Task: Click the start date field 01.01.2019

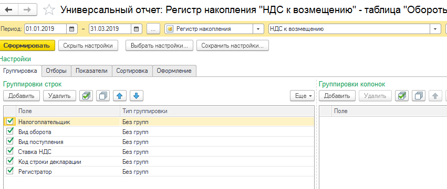Action: tap(46, 29)
